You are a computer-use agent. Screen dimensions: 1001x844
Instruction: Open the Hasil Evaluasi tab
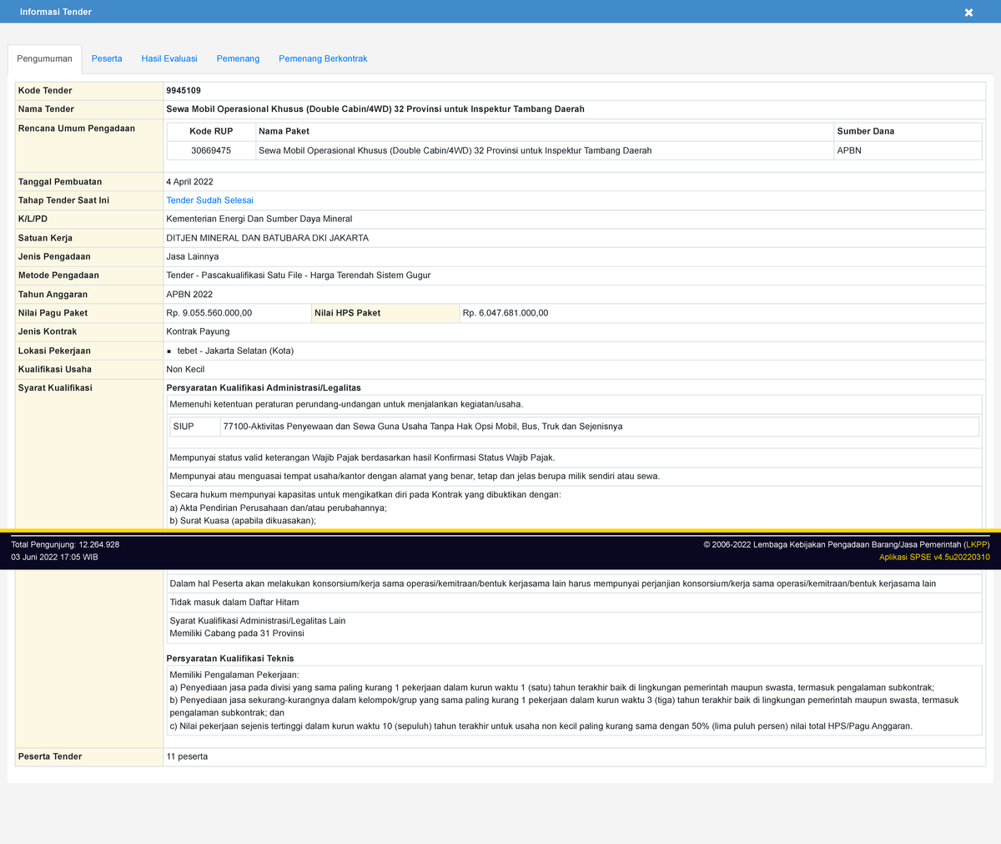coord(169,58)
